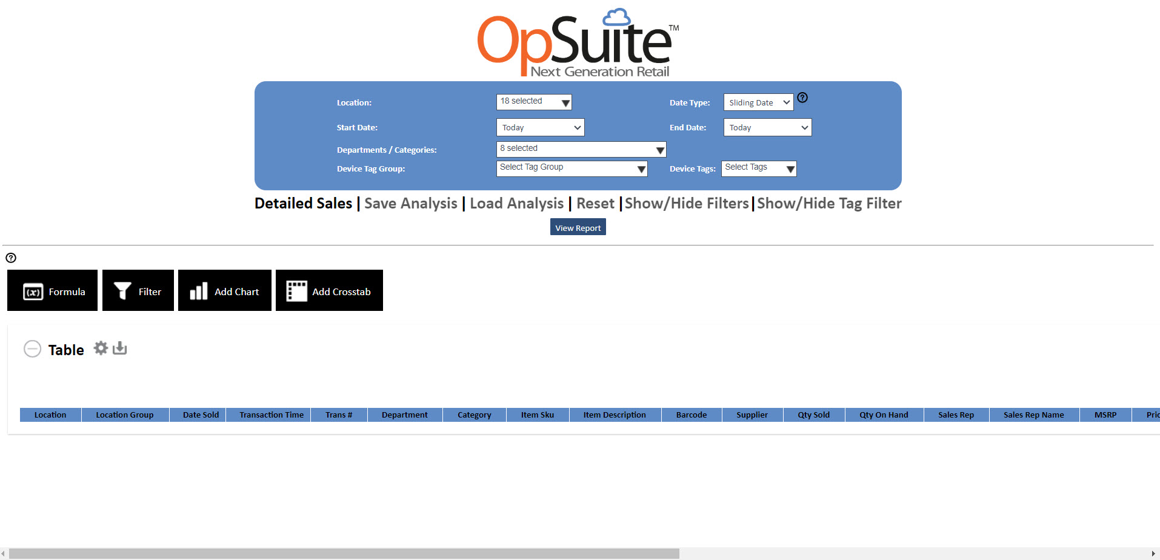The image size is (1160, 560).
Task: Click Location column header
Action: 50,415
